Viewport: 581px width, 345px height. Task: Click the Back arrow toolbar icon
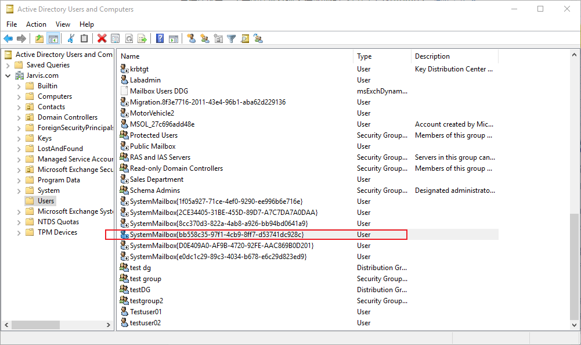pyautogui.click(x=8, y=38)
